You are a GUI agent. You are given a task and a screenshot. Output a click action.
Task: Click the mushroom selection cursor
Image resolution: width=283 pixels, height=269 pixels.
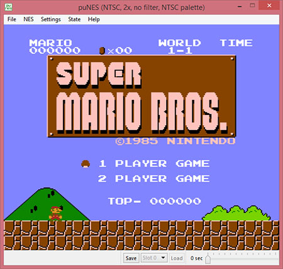[x=86, y=164]
